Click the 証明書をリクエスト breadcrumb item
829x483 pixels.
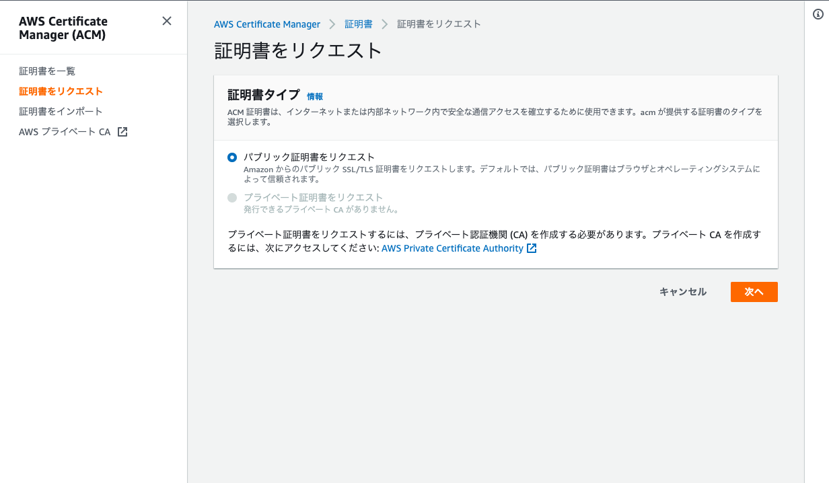pyautogui.click(x=439, y=24)
